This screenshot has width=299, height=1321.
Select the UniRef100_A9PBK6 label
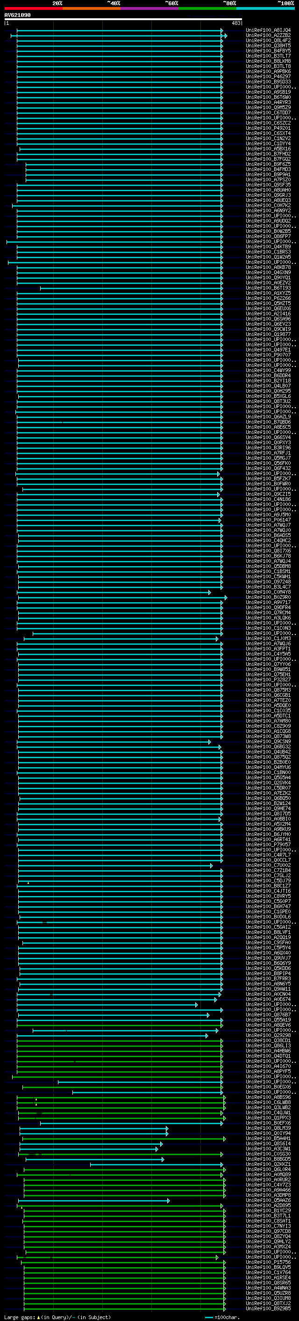(x=268, y=71)
